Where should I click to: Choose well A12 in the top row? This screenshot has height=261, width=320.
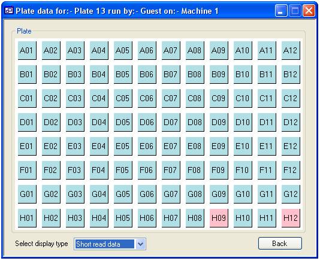(x=291, y=50)
